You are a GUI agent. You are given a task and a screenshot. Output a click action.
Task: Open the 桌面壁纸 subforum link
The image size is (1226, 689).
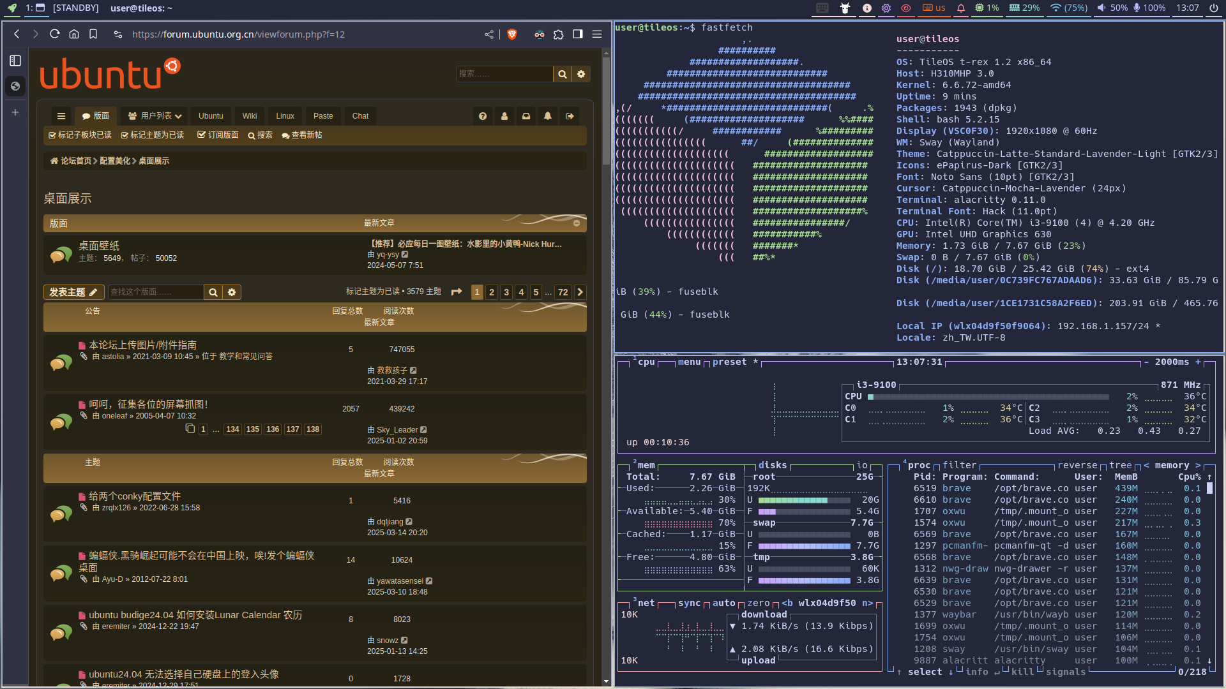point(99,246)
